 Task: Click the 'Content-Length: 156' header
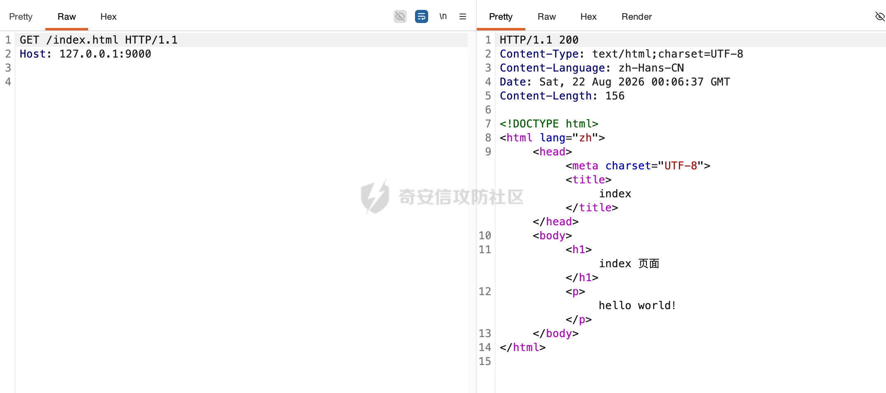(562, 96)
